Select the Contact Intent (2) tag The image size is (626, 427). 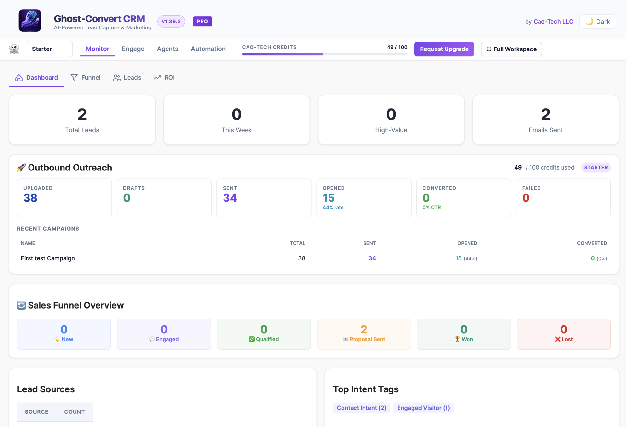(361, 408)
